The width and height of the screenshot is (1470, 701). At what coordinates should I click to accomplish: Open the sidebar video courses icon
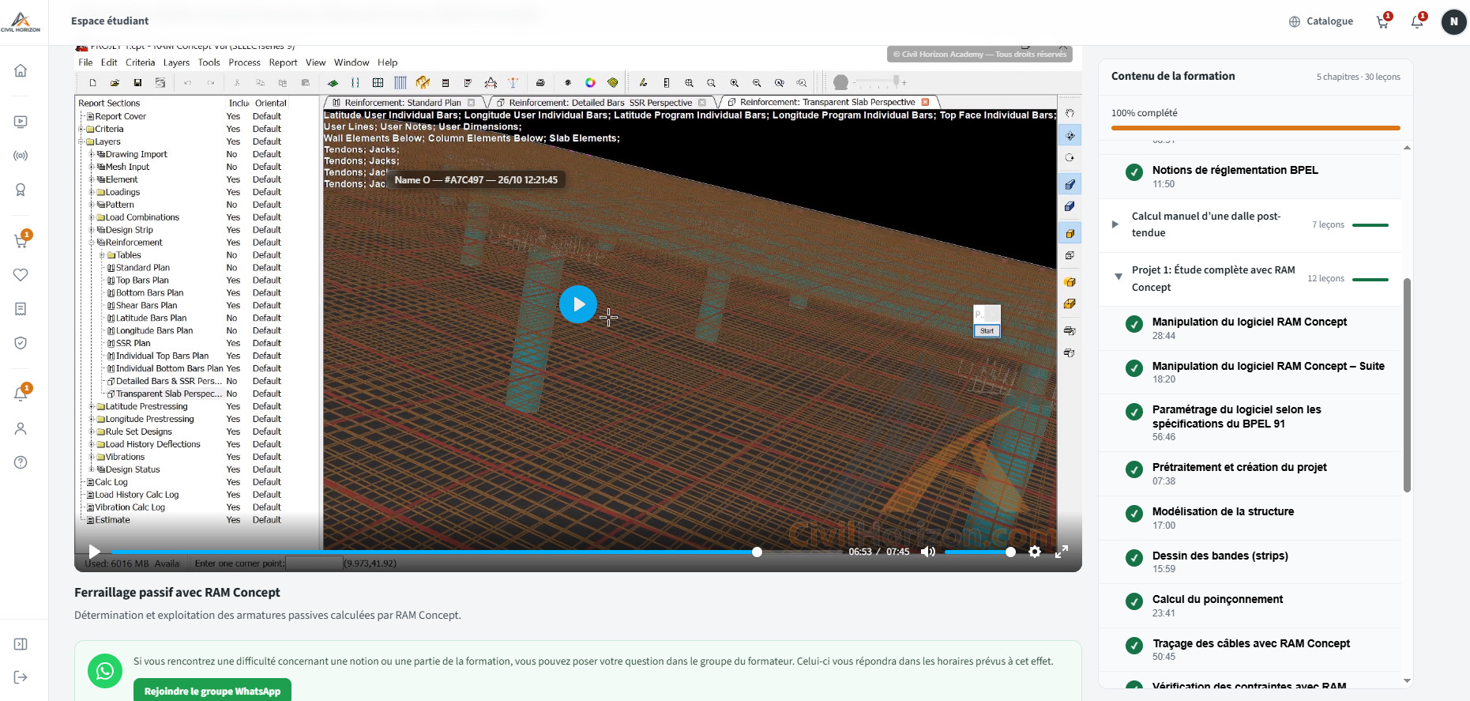[21, 122]
